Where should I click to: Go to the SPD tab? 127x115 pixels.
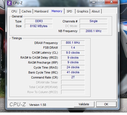[69, 11]
